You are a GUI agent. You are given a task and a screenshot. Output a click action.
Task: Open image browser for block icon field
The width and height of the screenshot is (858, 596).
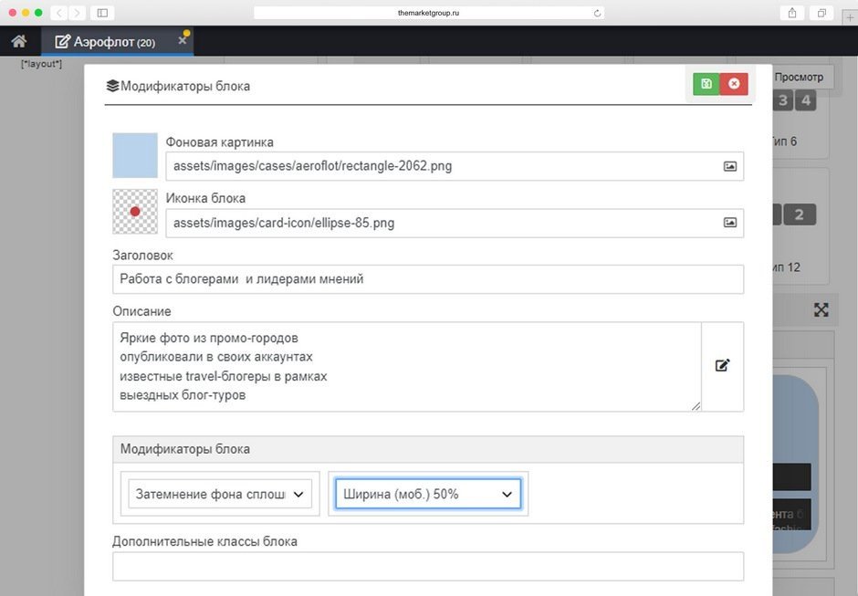730,223
